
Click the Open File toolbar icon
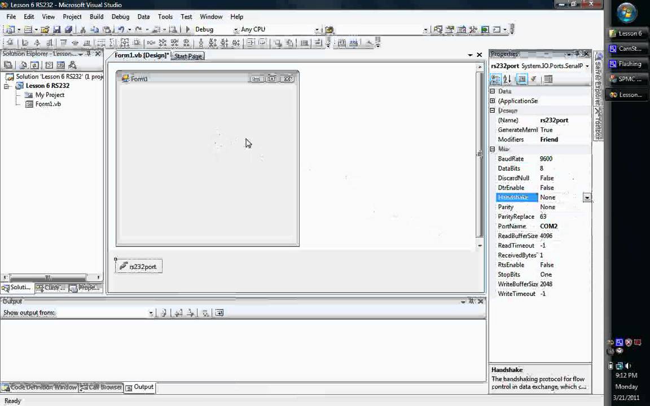coord(45,29)
